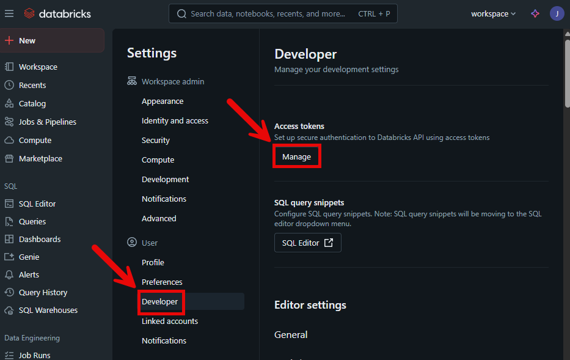Open Query History in the sidebar
570x360 pixels.
(43, 292)
